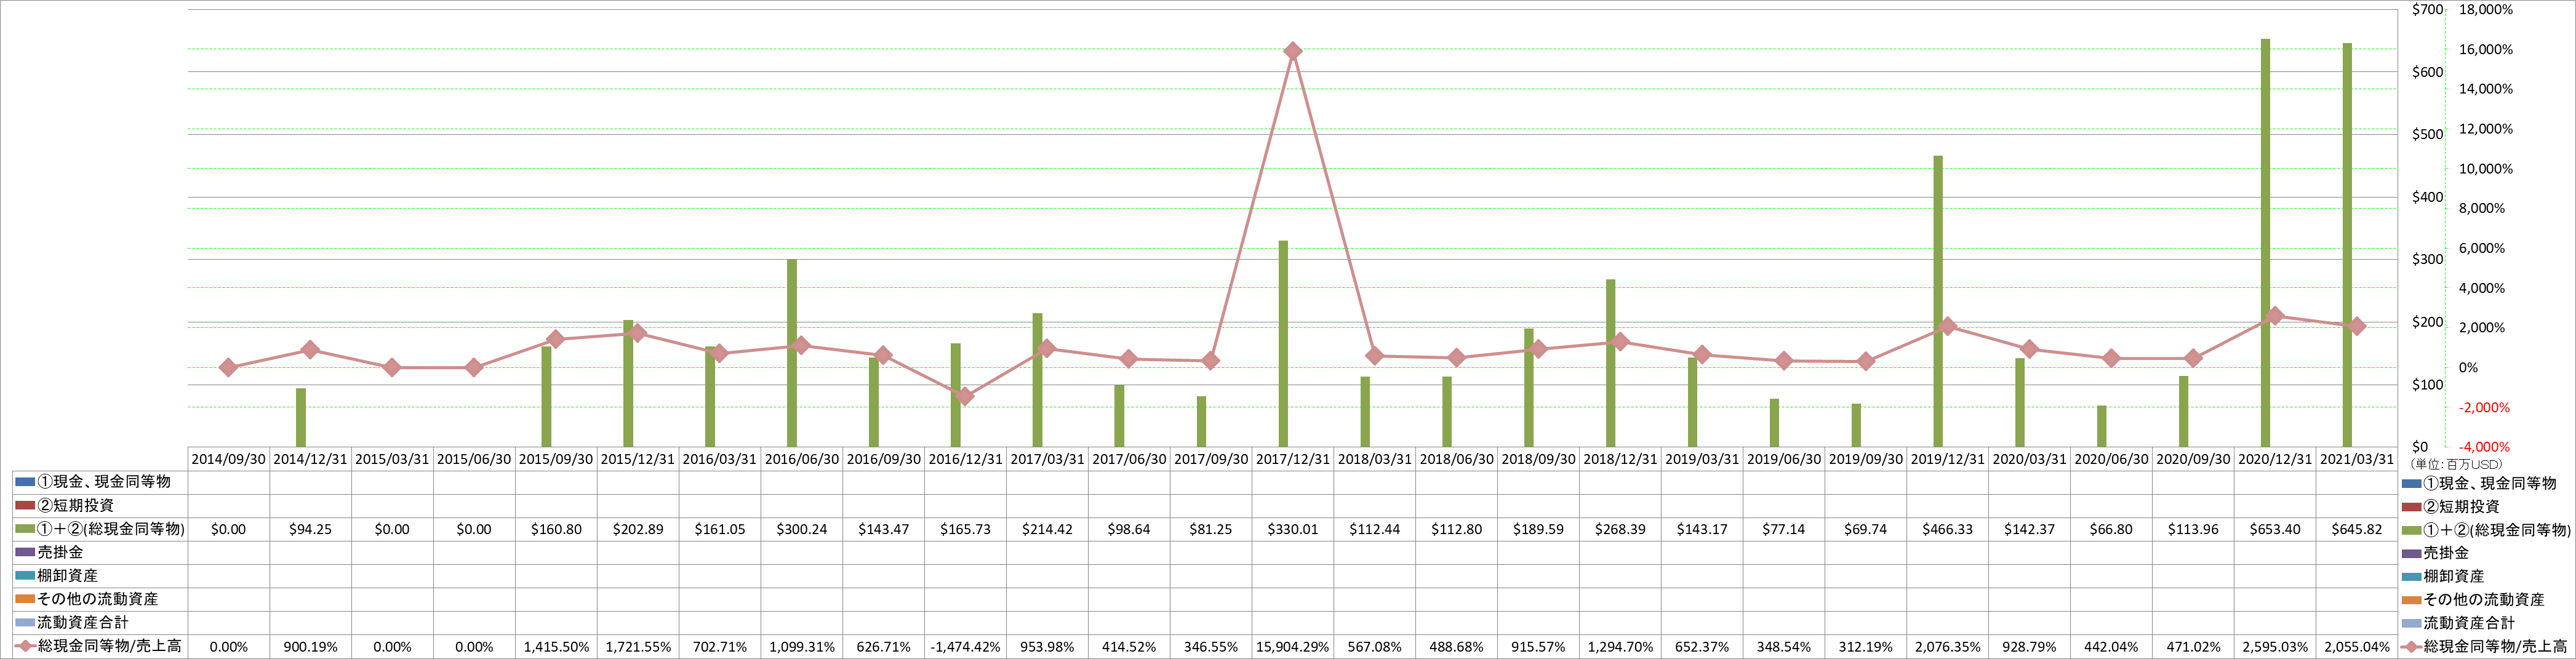Viewport: 2576px width, 659px height.
Task: Click the 900.19% ratio cell
Action: [x=310, y=647]
